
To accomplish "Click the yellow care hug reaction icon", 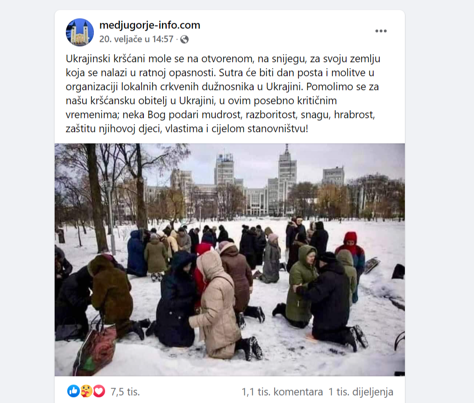I will click(x=86, y=391).
